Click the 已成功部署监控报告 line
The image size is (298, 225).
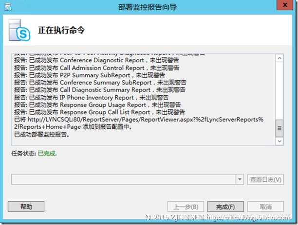42,135
